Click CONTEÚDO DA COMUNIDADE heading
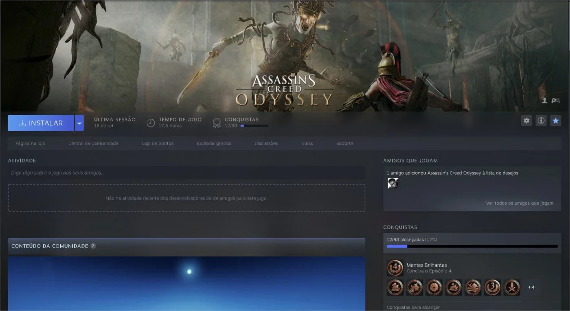570x311 pixels. pos(50,246)
